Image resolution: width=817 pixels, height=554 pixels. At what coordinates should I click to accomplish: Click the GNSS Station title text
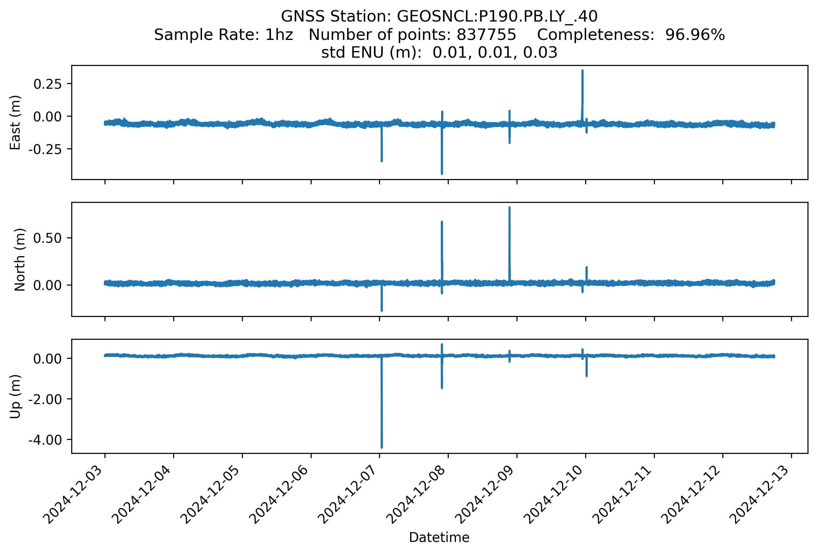pyautogui.click(x=439, y=16)
